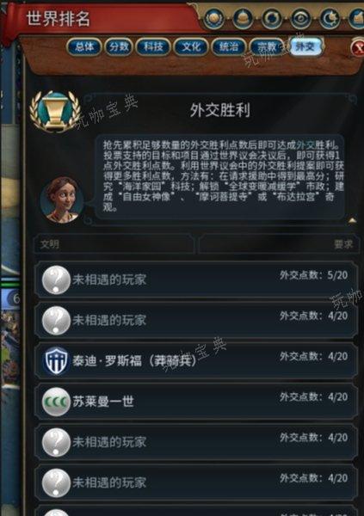Click Suleiman's crescent civilization icon
The width and height of the screenshot is (364, 516).
pos(56,402)
